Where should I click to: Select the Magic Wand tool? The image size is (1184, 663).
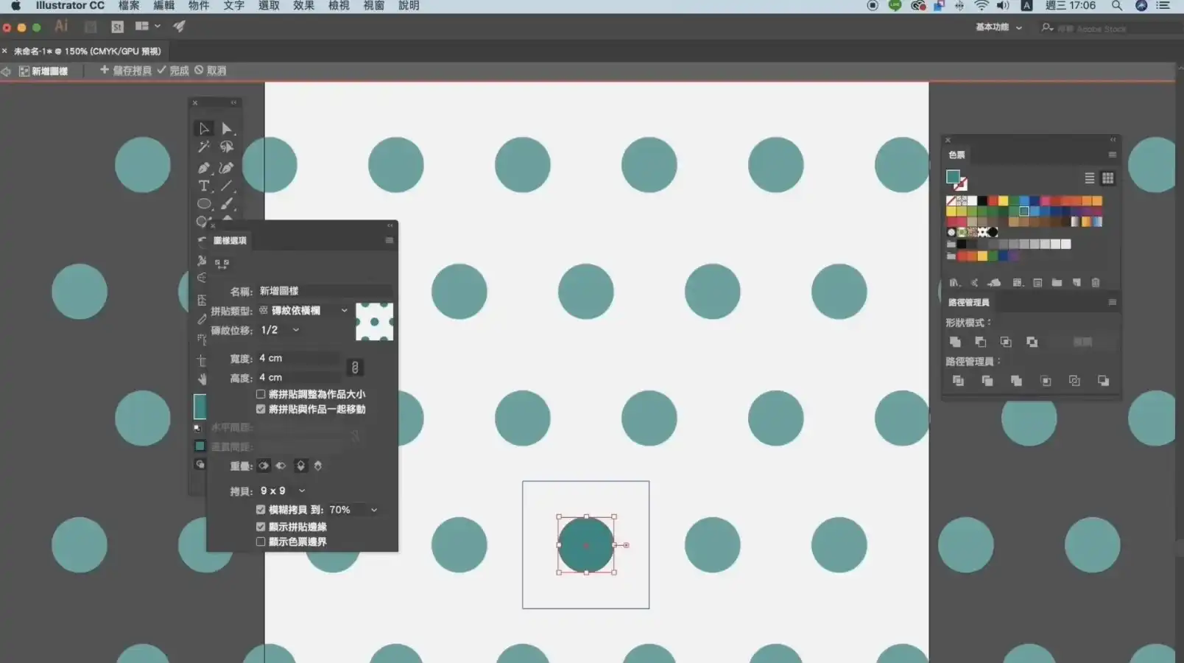(204, 147)
